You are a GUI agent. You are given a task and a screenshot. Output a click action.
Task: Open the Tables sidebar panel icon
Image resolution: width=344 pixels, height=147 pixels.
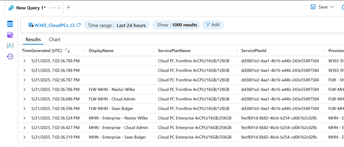click(x=10, y=24)
